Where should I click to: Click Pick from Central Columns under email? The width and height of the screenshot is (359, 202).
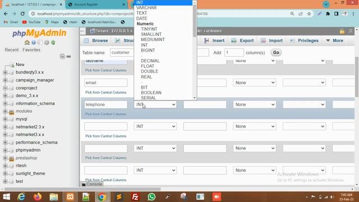[105, 92]
